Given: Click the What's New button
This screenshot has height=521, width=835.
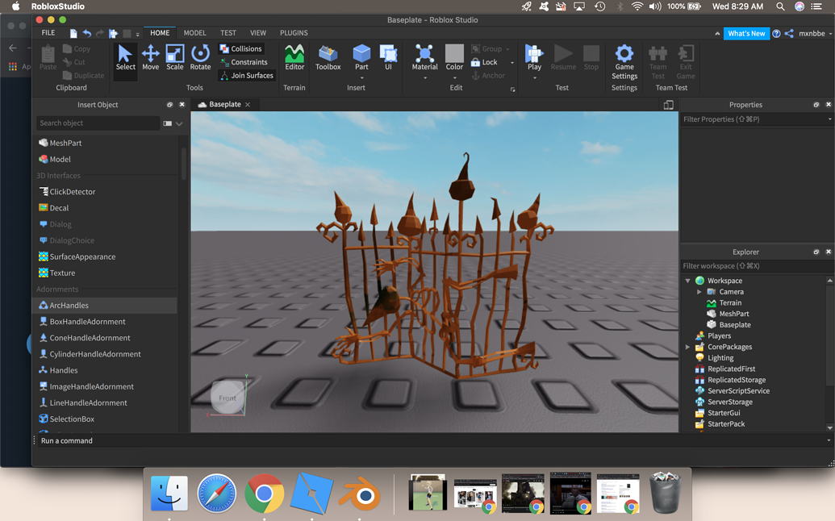Looking at the screenshot, I should [746, 34].
